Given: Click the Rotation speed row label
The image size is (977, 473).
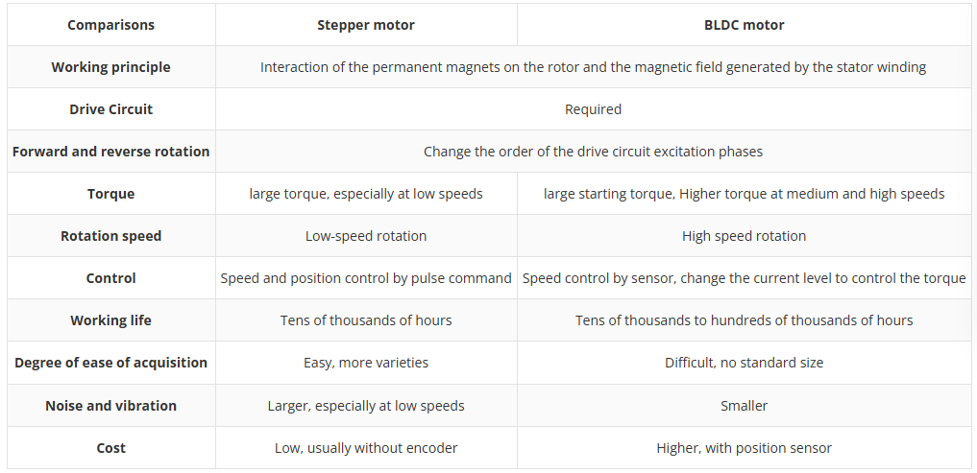Looking at the screenshot, I should [110, 236].
